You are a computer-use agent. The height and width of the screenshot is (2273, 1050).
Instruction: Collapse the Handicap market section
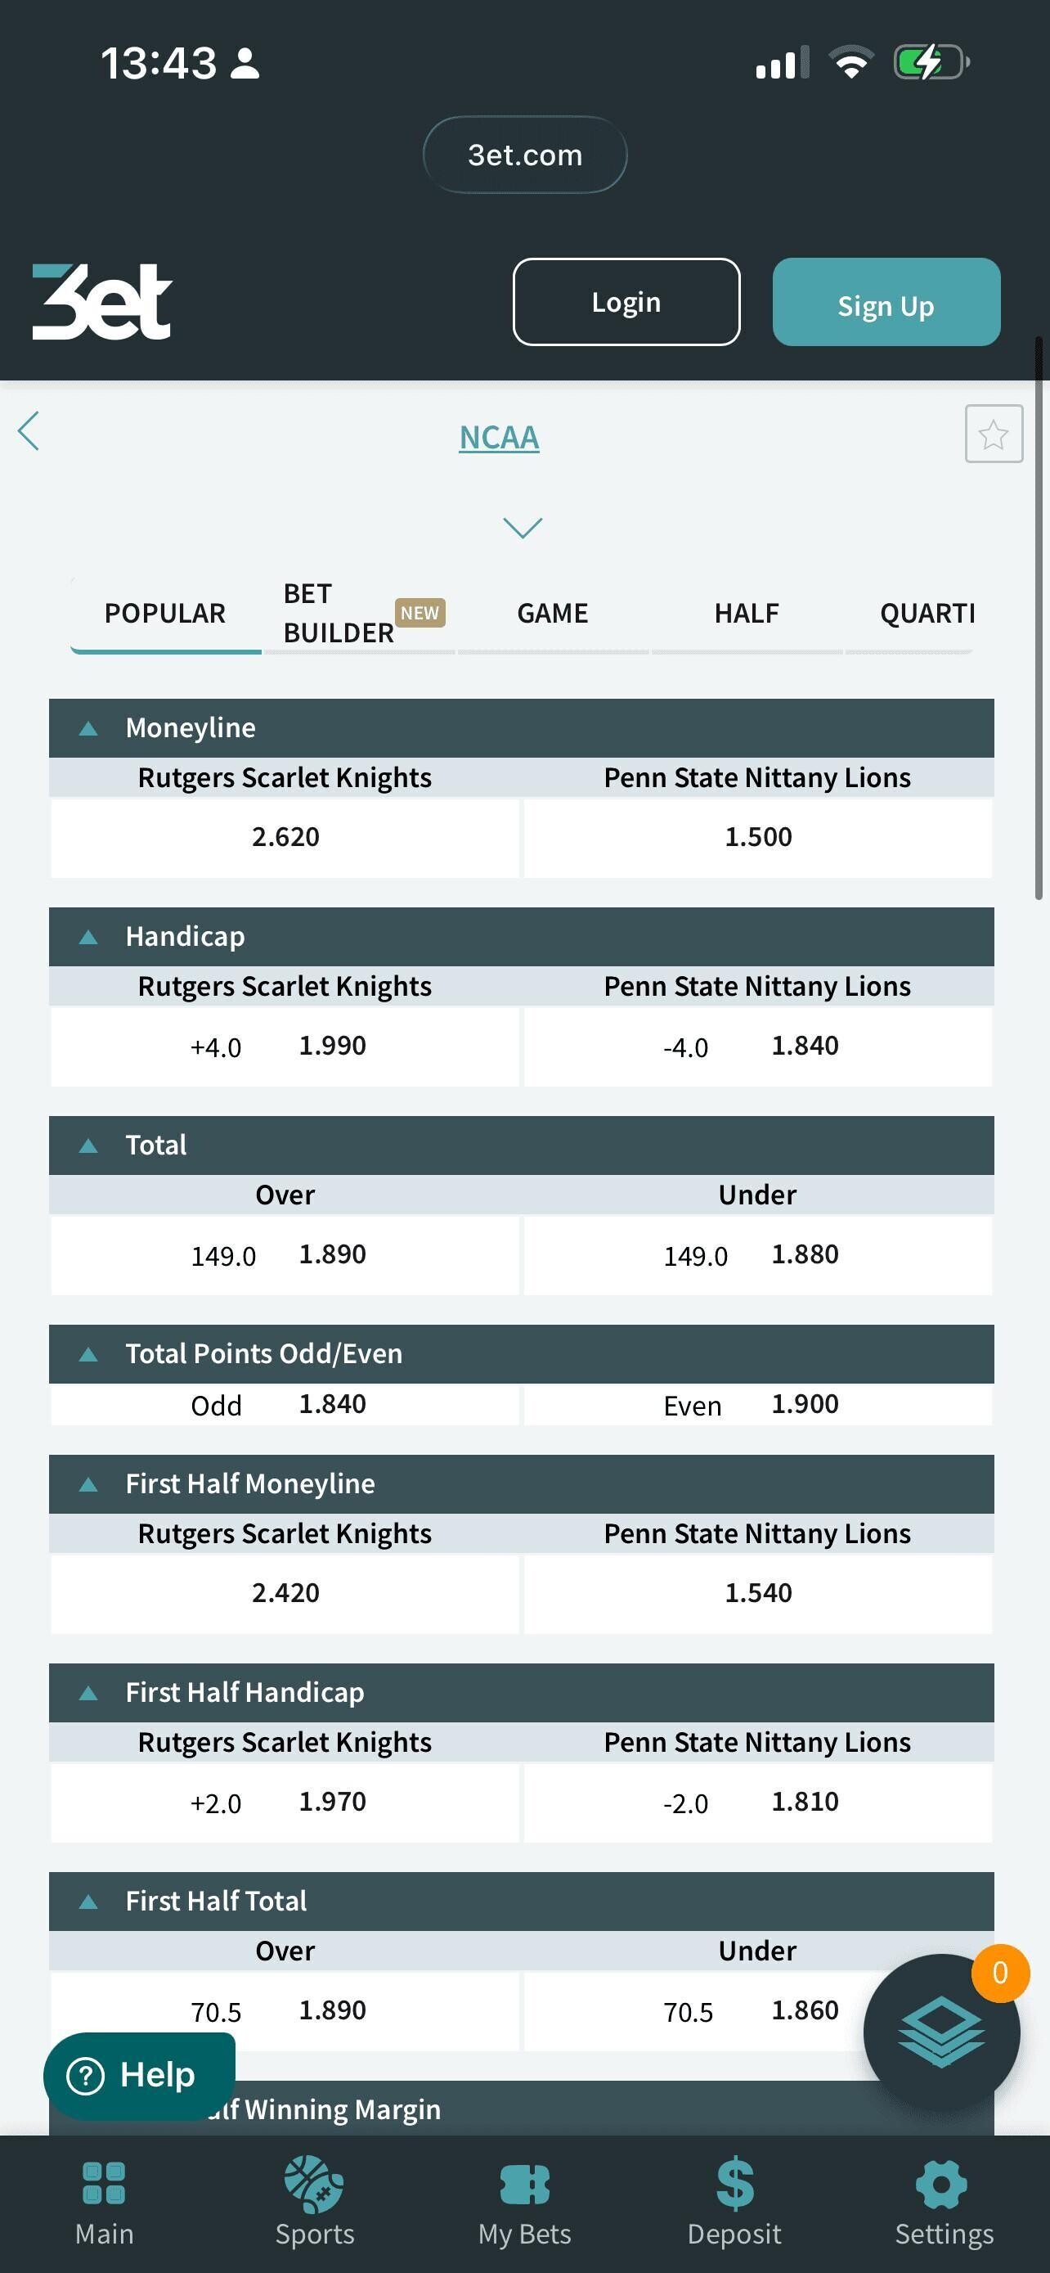[88, 937]
